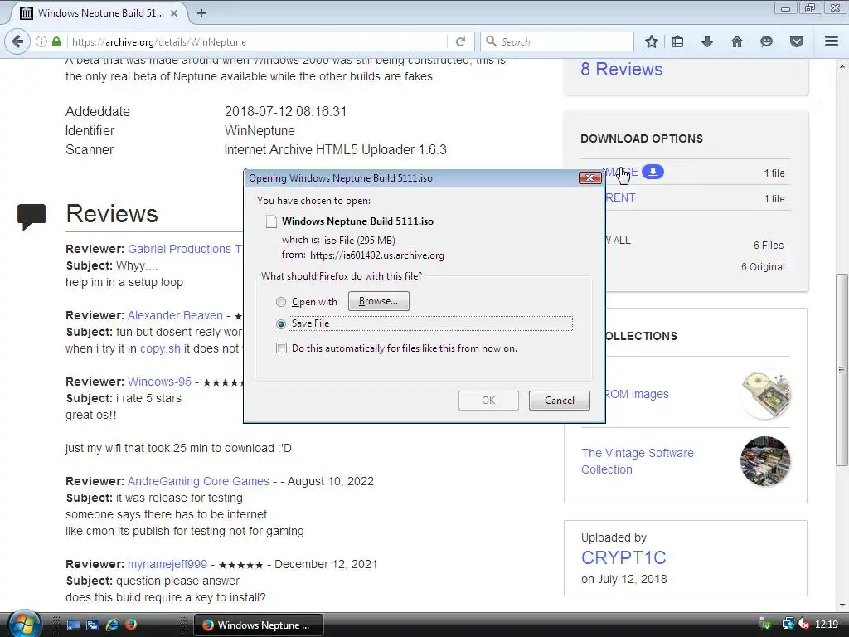The width and height of the screenshot is (849, 637).
Task: Click Windows Neptune taskbar button
Action: (x=259, y=625)
